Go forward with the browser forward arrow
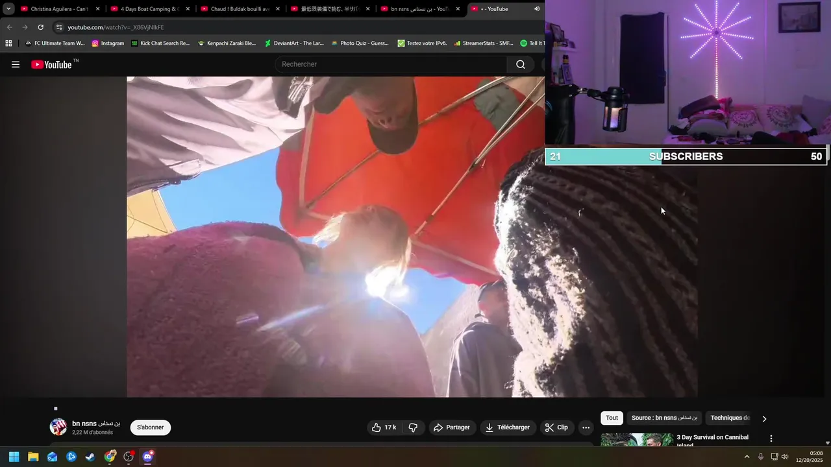This screenshot has width=831, height=467. [x=25, y=27]
